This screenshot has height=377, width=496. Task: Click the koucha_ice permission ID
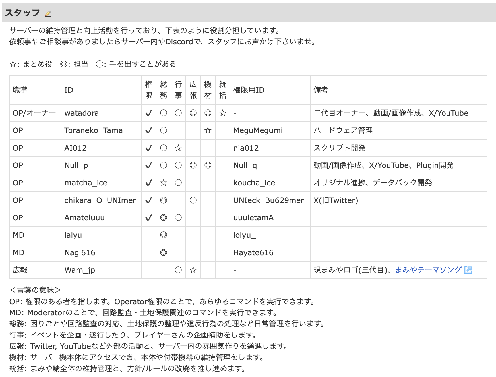point(254,183)
